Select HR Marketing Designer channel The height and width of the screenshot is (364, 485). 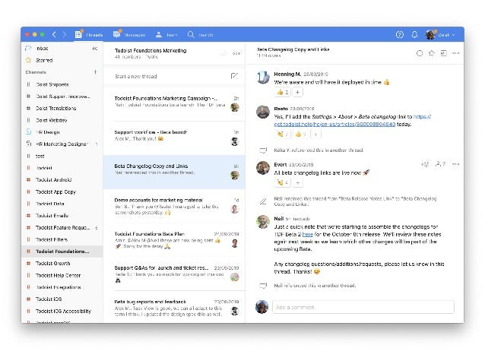click(x=62, y=144)
